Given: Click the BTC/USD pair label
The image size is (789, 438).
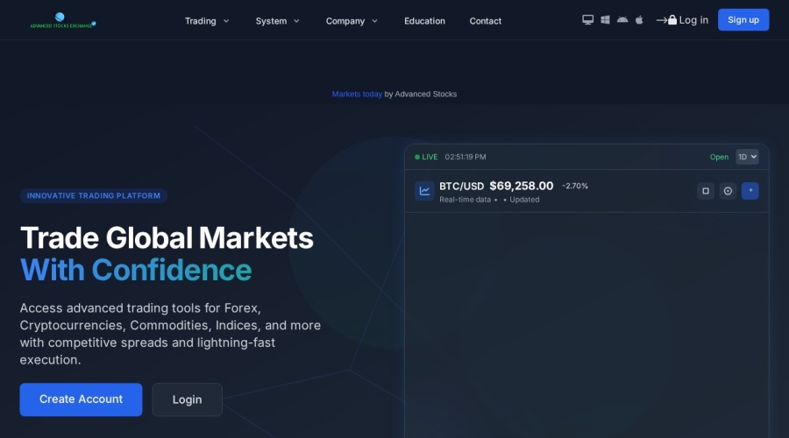Looking at the screenshot, I should click(461, 186).
